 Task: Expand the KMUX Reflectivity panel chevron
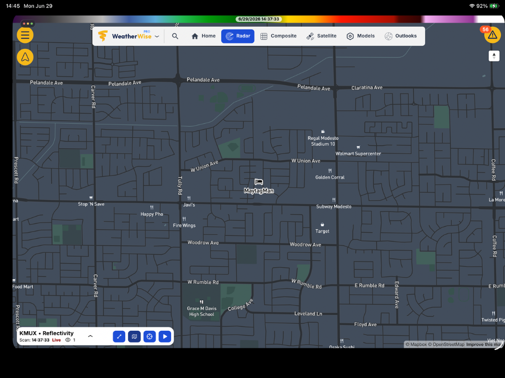(x=90, y=336)
